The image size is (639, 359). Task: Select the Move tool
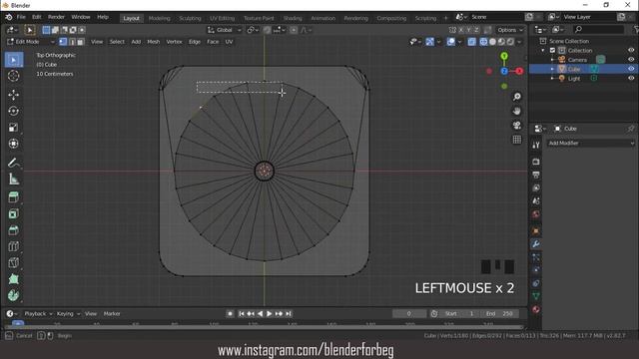(13, 95)
